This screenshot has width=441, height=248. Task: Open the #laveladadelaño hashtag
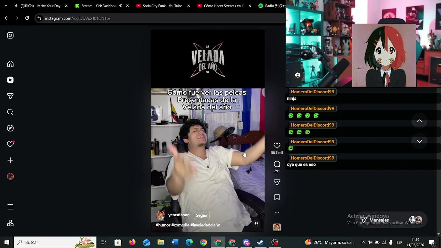click(x=205, y=225)
